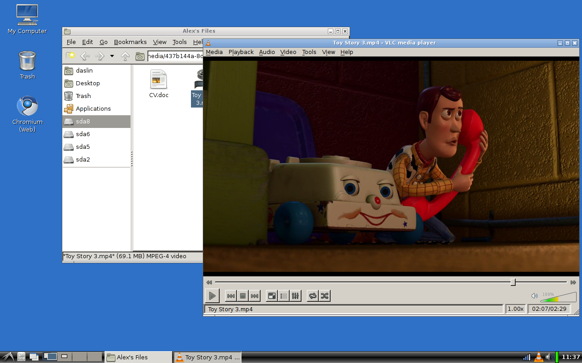The height and width of the screenshot is (363, 582).
Task: Click slower rewind arrows left of seek bar
Action: 209,282
